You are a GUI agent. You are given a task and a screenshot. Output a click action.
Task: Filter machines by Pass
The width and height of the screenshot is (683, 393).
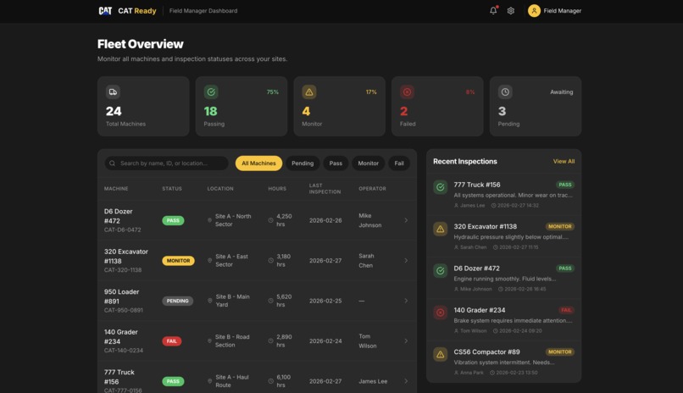336,163
